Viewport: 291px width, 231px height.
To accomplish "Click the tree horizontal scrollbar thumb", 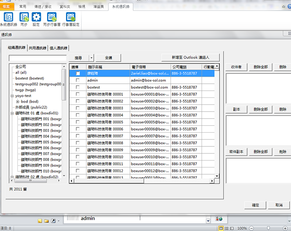I will 30,180.
